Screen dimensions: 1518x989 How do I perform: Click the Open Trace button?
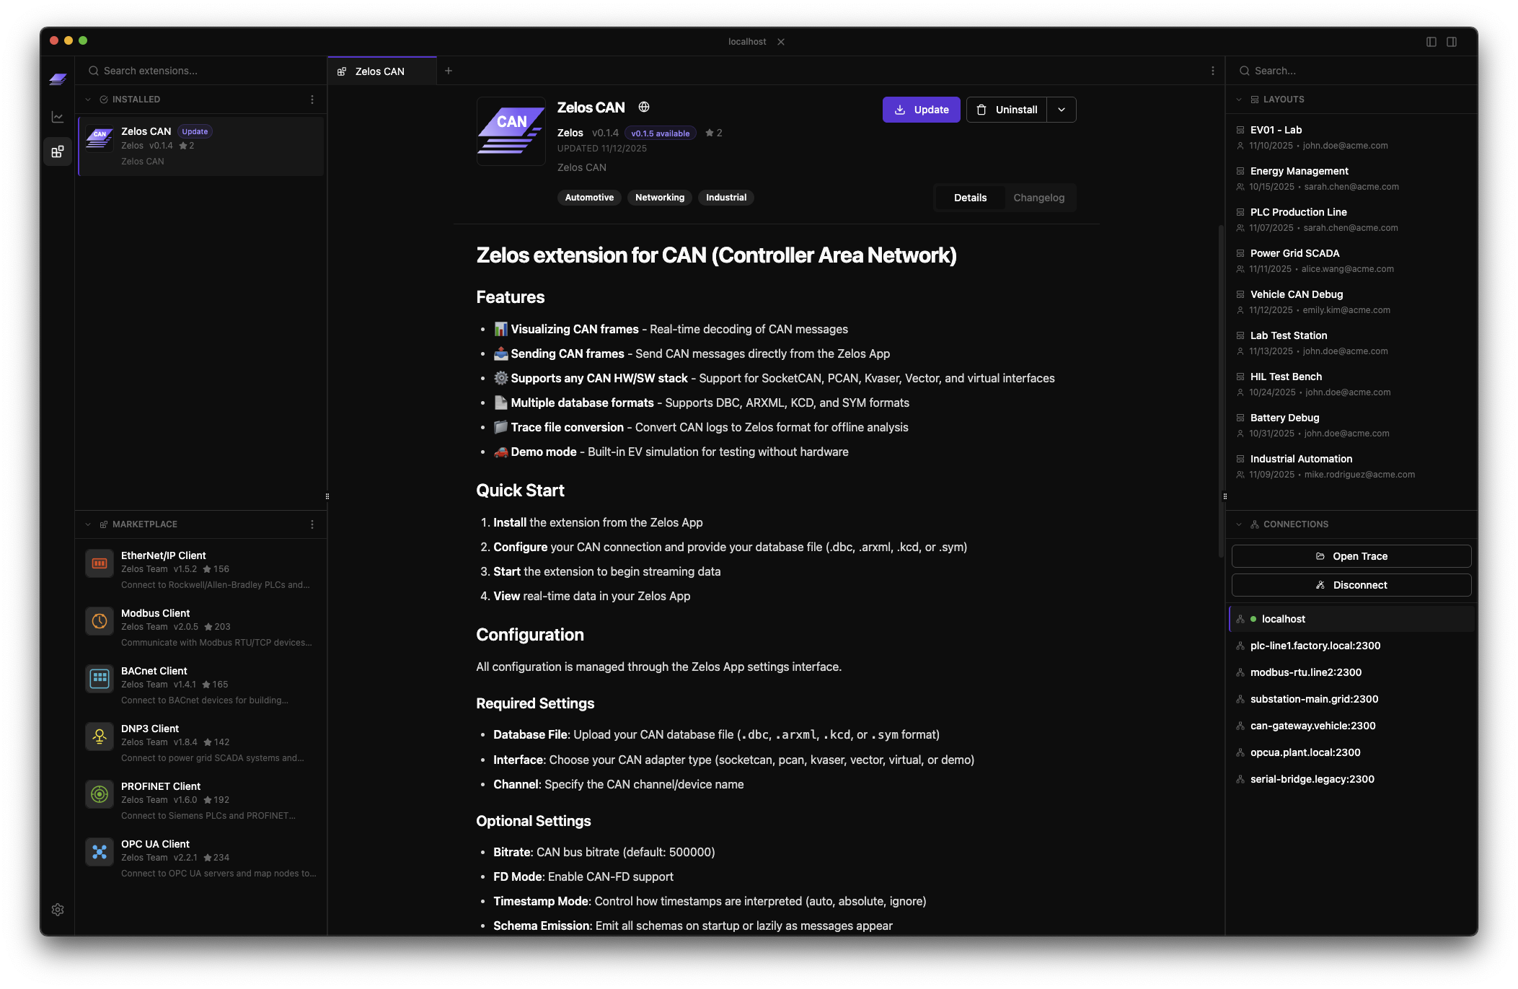pyautogui.click(x=1351, y=555)
